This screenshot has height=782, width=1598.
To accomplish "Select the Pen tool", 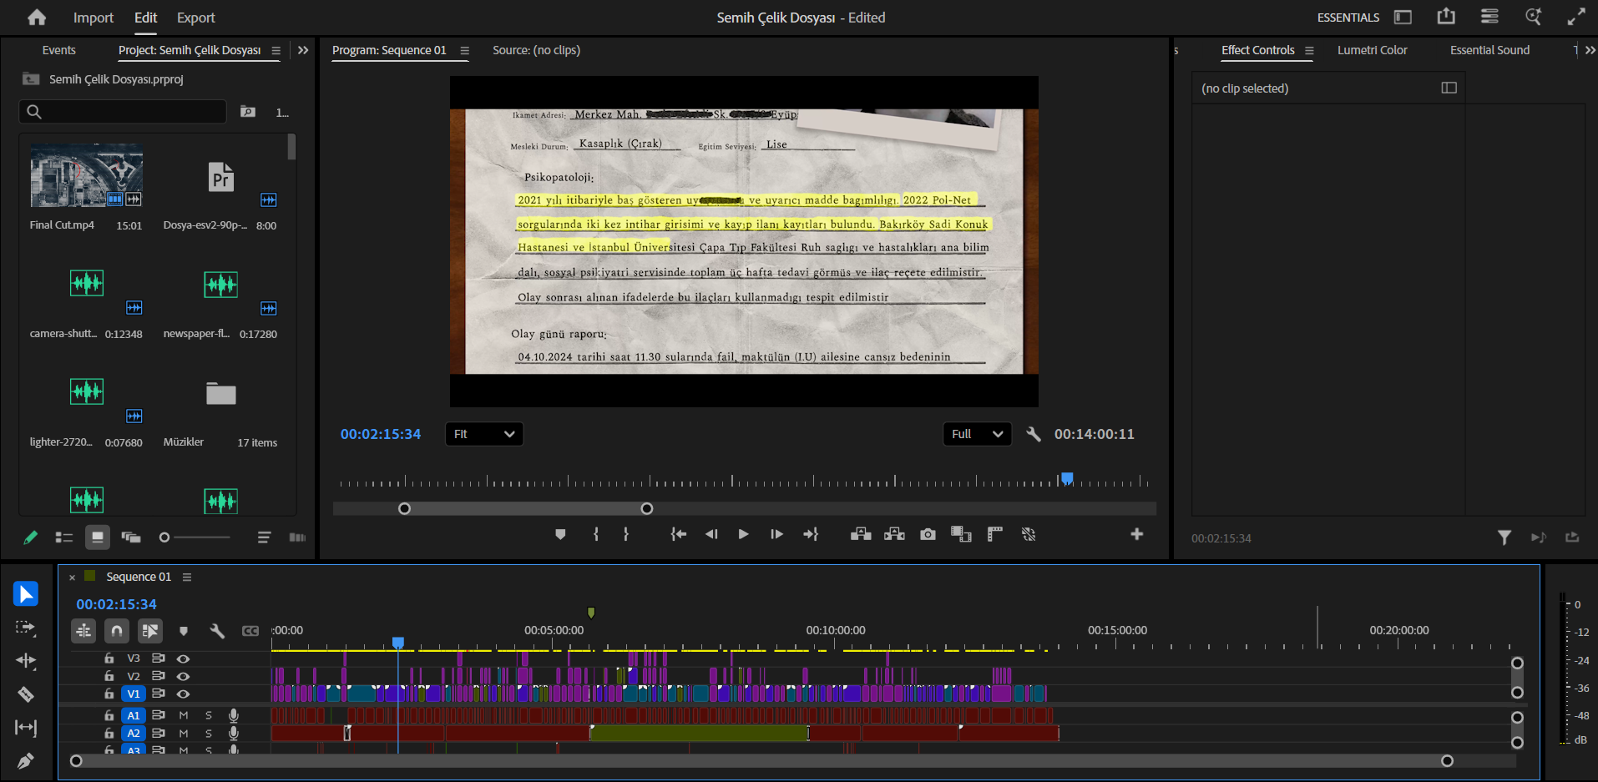I will click(26, 761).
